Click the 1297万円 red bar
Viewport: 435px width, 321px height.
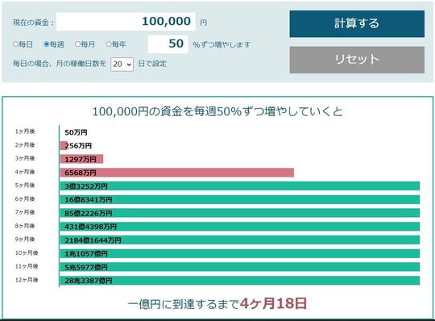[81, 159]
